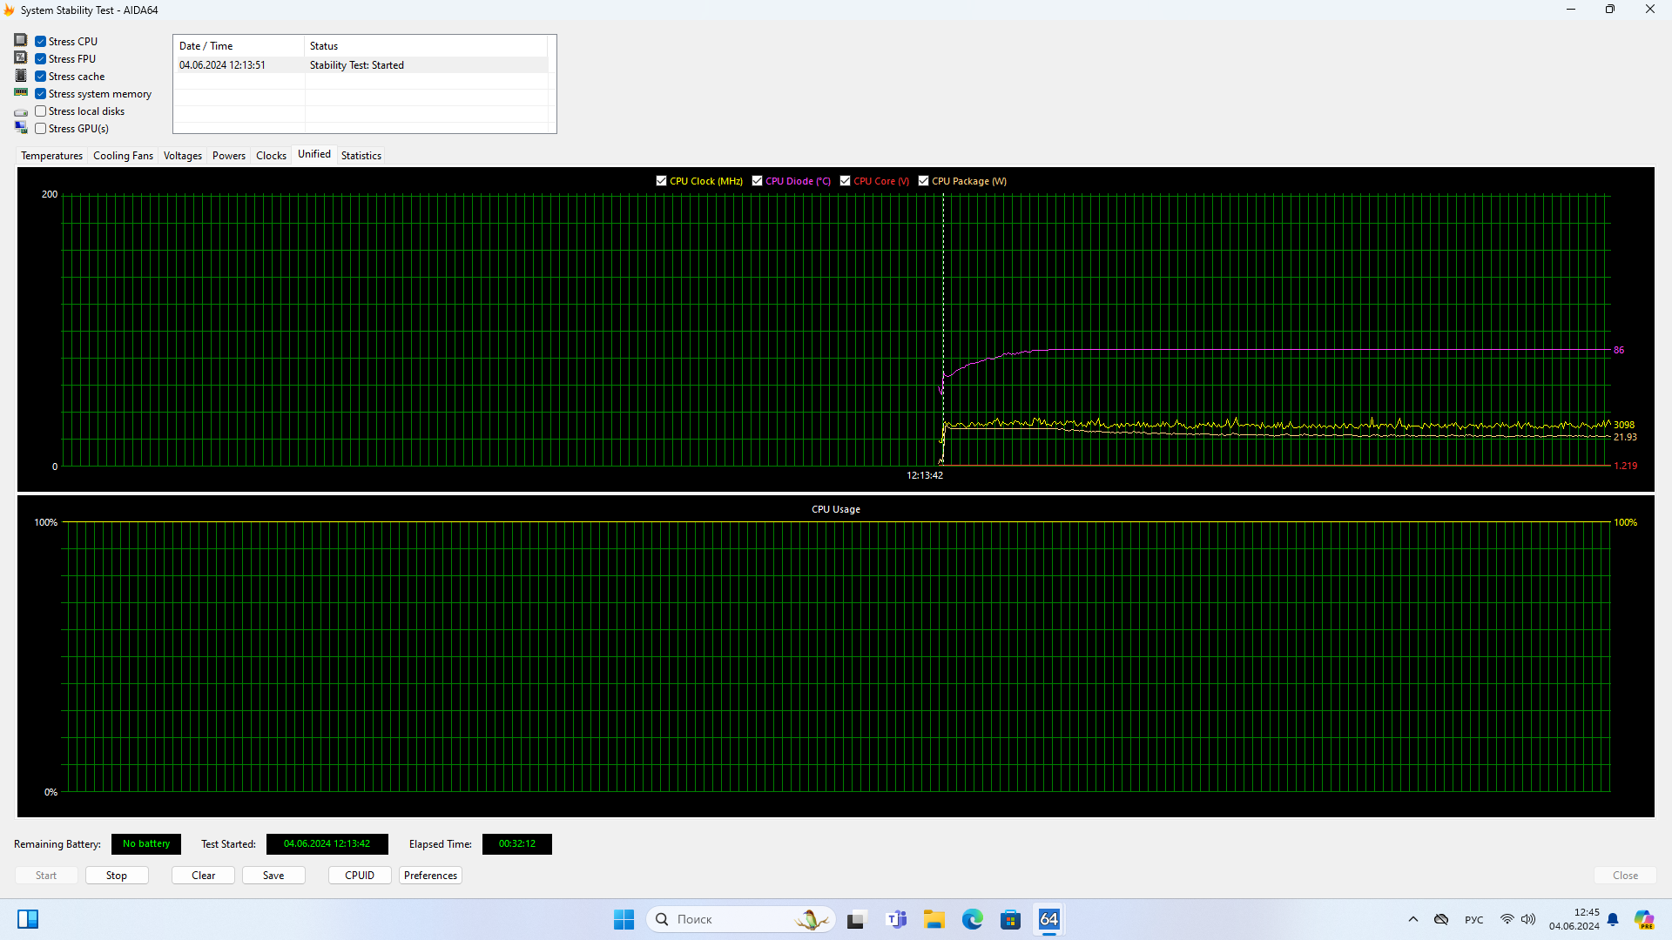Open the Widgets panel icon
This screenshot has height=940, width=1672.
[28, 919]
